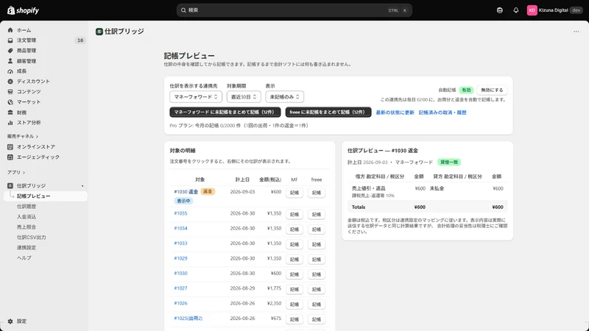This screenshot has height=331, width=589.
Task: Expand the 販売チャネル section chevron
Action: coord(37,137)
